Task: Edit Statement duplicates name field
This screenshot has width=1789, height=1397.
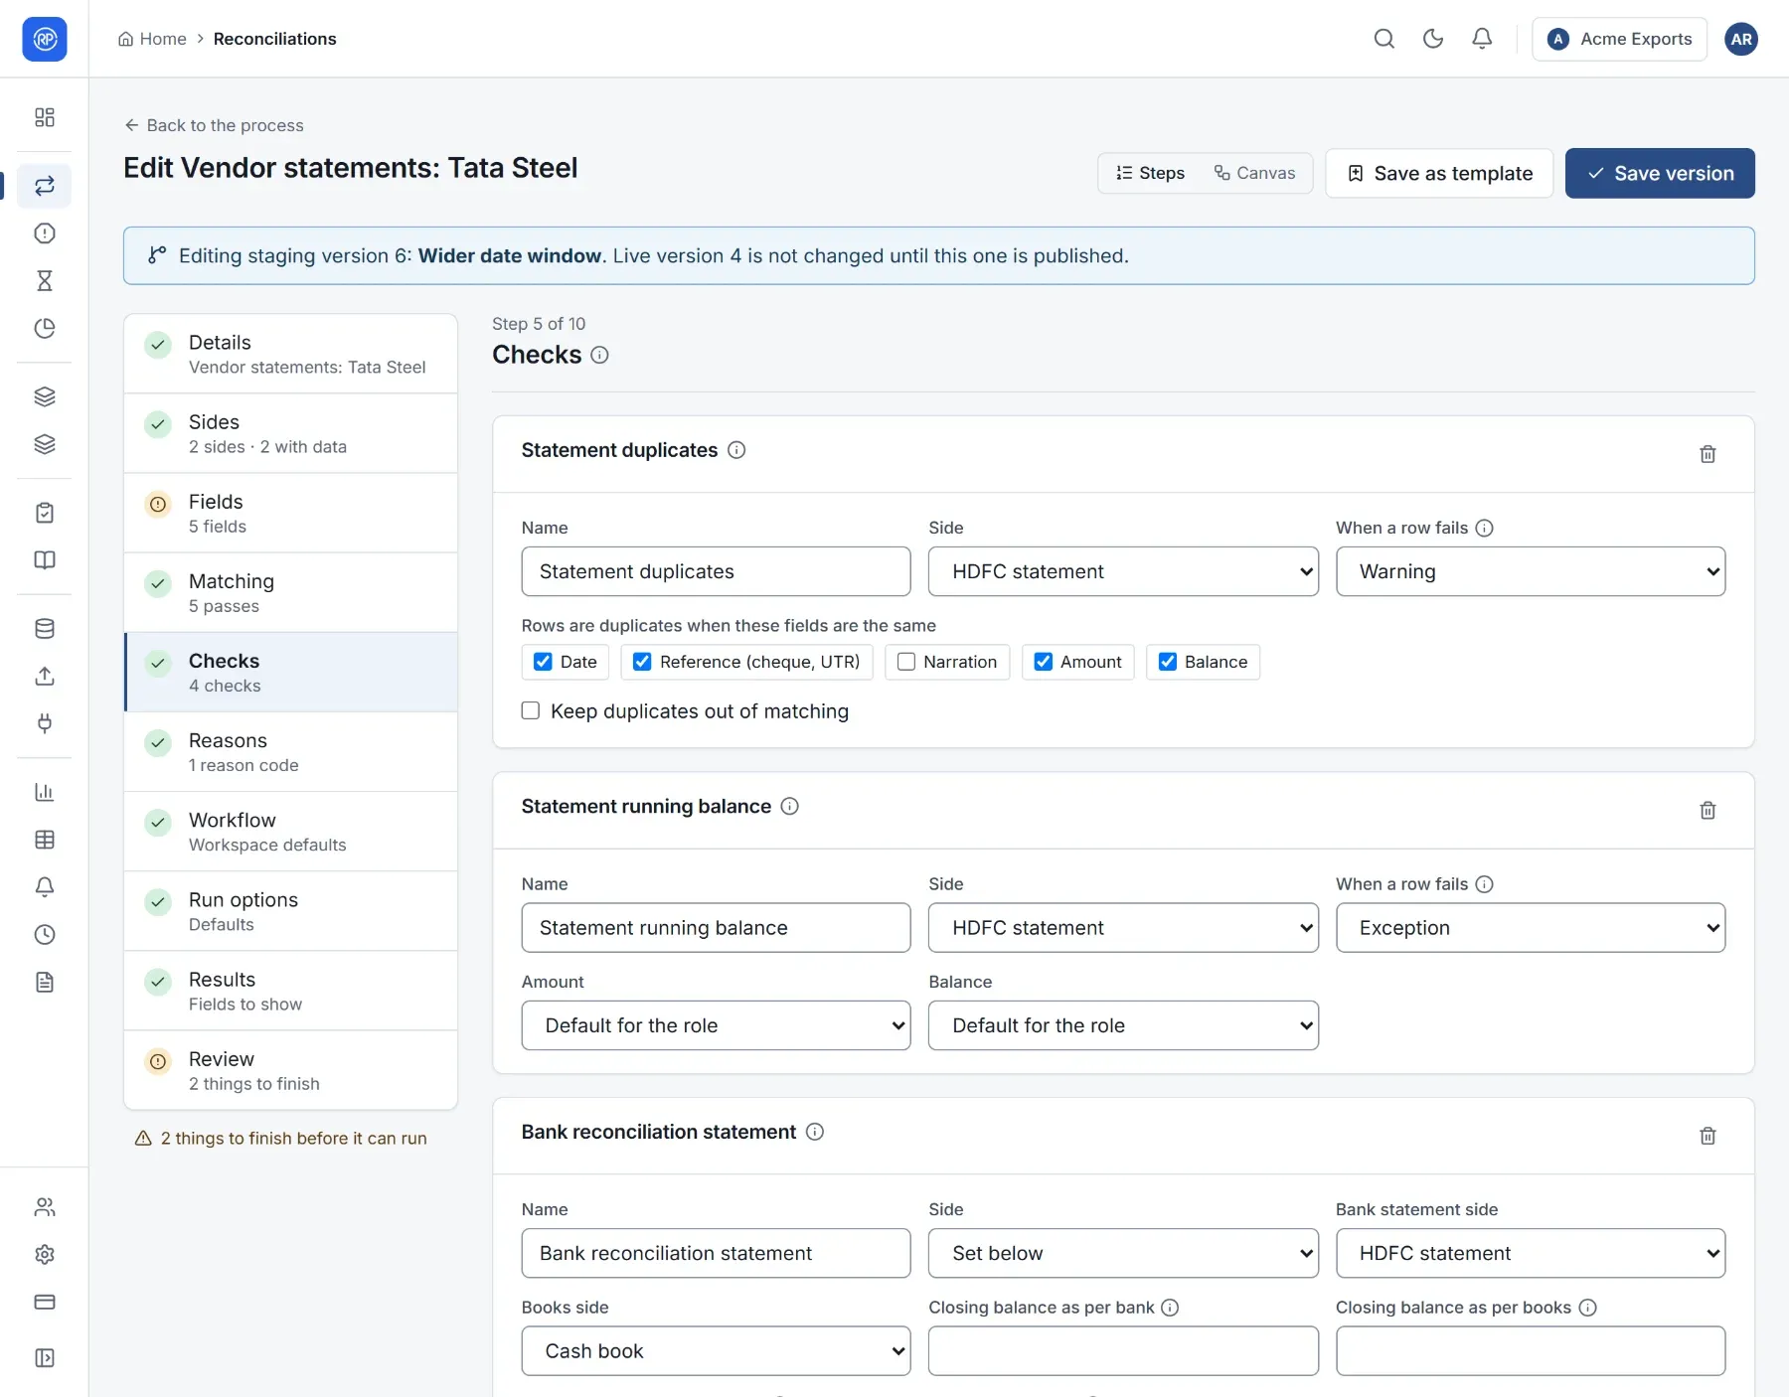Action: 716,571
